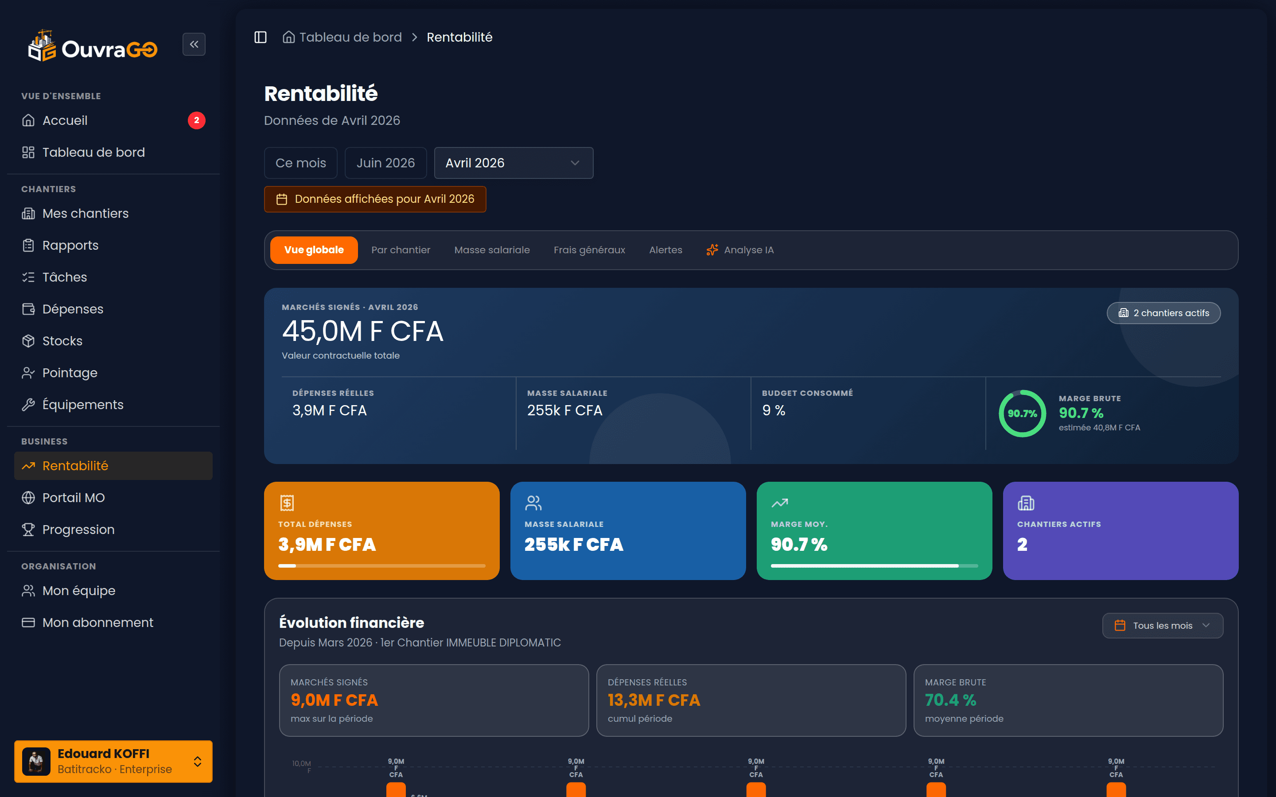Image resolution: width=1276 pixels, height=797 pixels.
Task: Click the Marchés signés 9,0M F CFA box
Action: coord(434,700)
